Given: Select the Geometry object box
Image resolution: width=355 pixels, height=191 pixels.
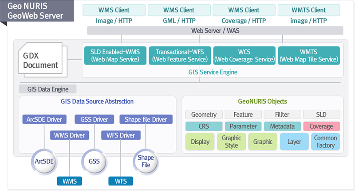Looking at the screenshot, I should pos(204,115).
